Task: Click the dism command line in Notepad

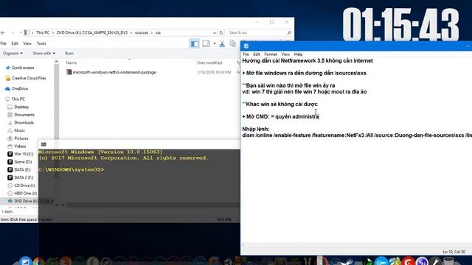Action: (357, 135)
